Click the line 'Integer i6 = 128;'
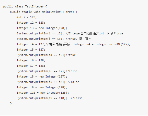 pos(31,61)
